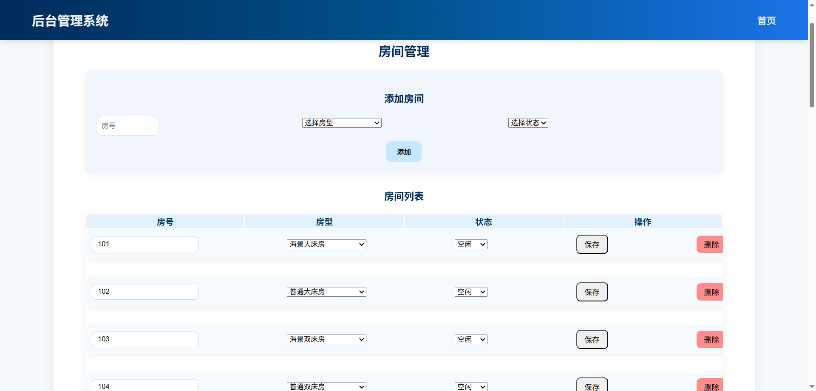
Task: Open room 101's 状态 dropdown showing 空闲
Action: click(x=470, y=244)
